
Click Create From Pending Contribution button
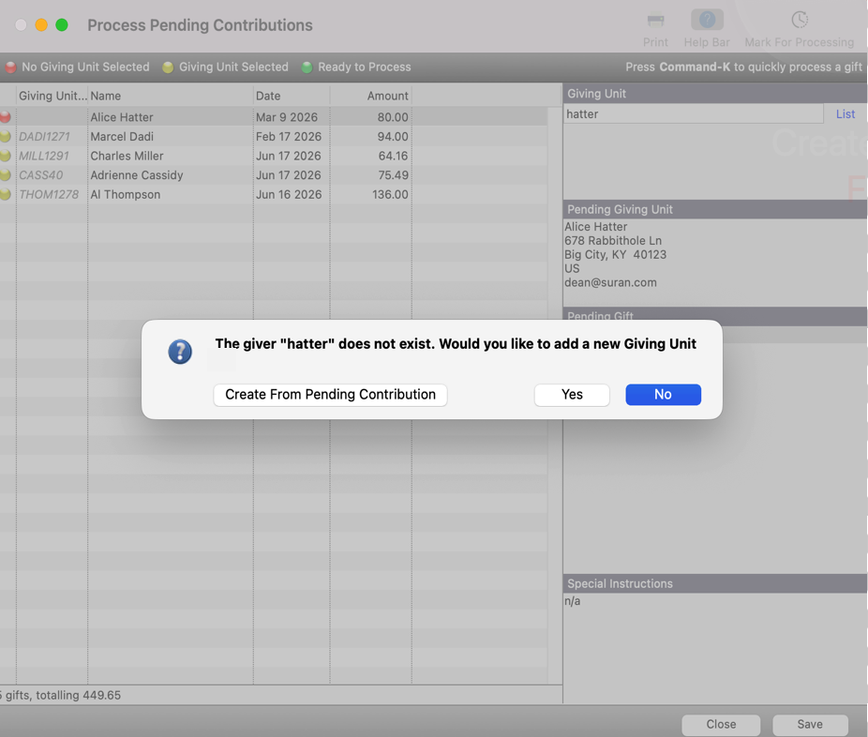pos(331,395)
